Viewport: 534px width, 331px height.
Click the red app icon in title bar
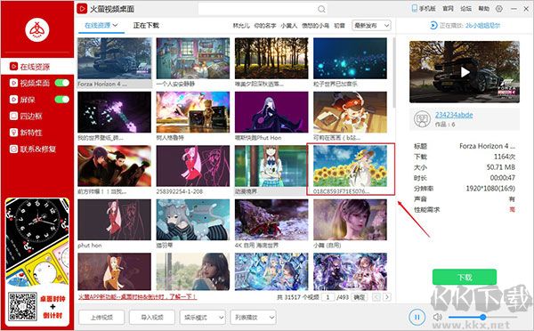[x=82, y=9]
